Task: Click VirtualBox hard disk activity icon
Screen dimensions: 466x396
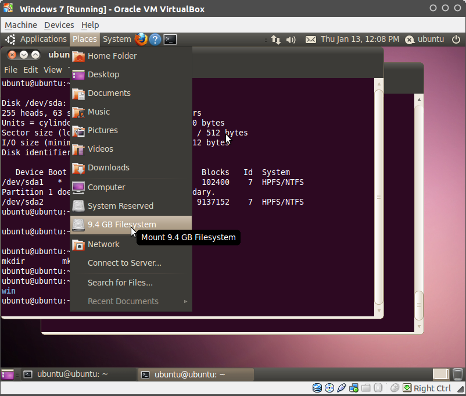Action: click(x=317, y=388)
